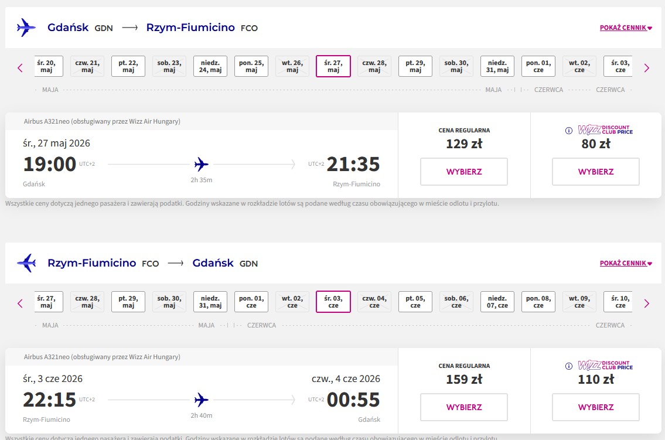Viewport: 665px width, 440px height.
Task: Click the return flight airplane icon beside Rzym-Fiumicino
Action: [26, 263]
